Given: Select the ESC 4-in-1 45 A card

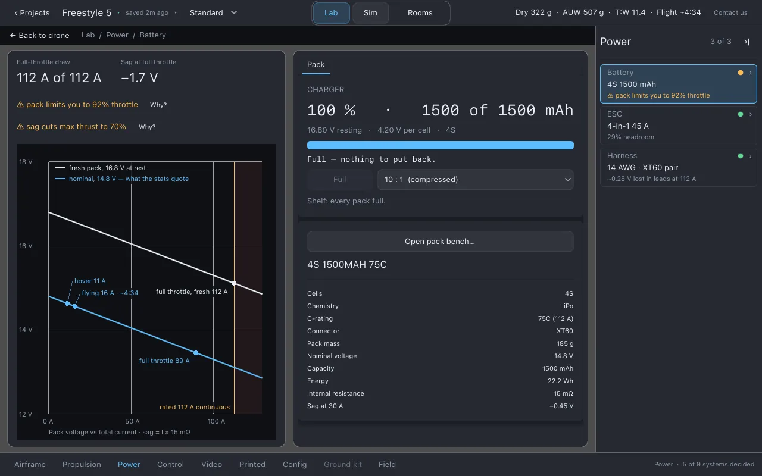Looking at the screenshot, I should [679, 125].
